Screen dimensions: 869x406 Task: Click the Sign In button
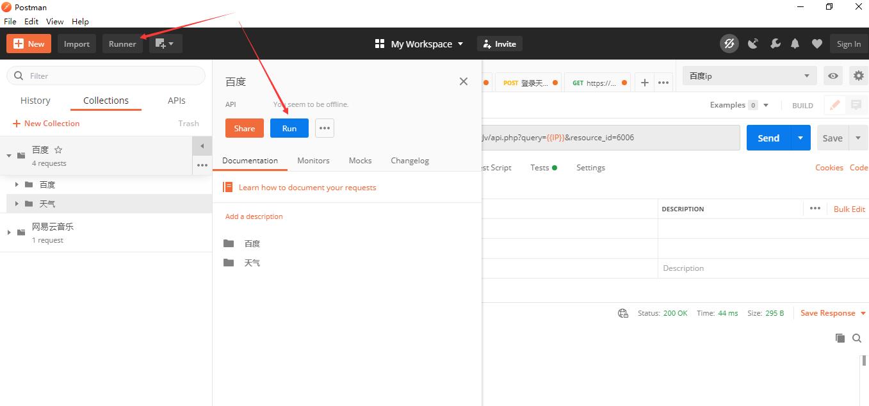click(x=849, y=44)
